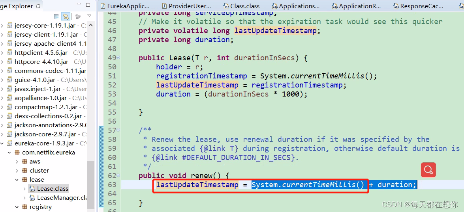Expand the Lease.class node
This screenshot has width=464, height=212.
tap(24, 189)
